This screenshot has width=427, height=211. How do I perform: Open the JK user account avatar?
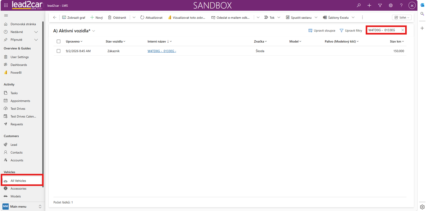coord(412,5)
